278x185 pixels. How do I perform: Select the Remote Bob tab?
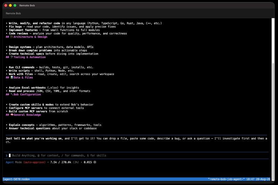point(13,14)
